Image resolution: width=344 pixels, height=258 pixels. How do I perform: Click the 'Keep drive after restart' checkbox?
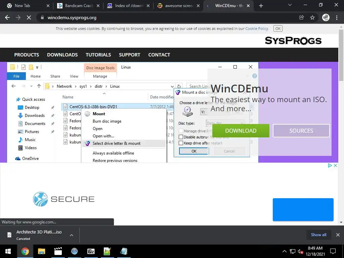pos(181,143)
